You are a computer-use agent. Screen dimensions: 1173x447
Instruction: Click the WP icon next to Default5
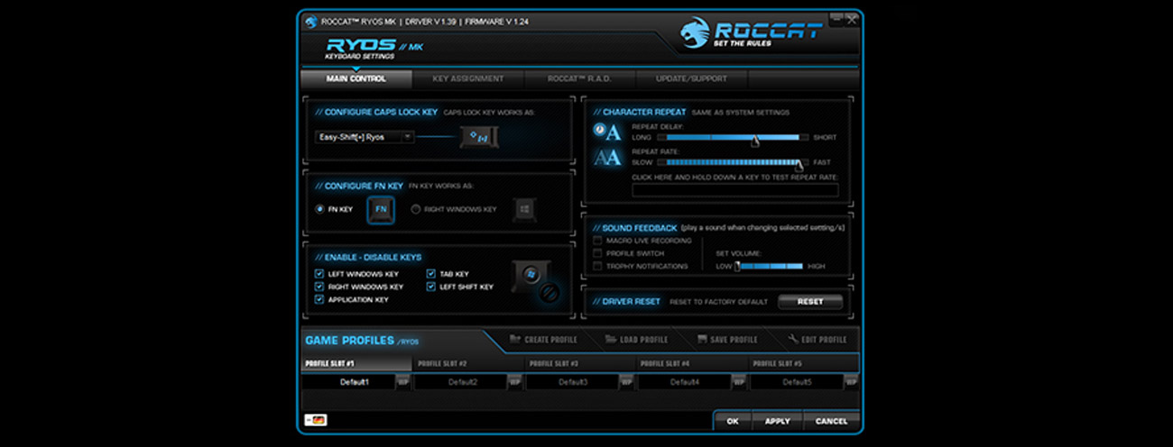pyautogui.click(x=850, y=382)
